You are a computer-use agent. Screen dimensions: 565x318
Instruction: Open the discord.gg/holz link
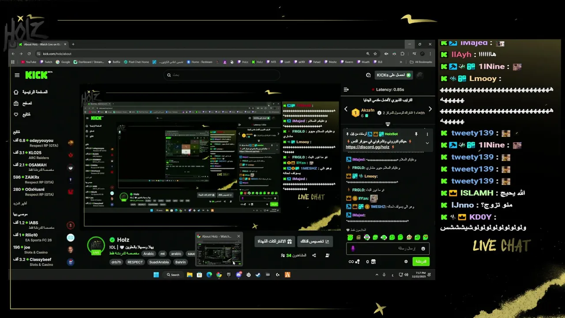(368, 147)
